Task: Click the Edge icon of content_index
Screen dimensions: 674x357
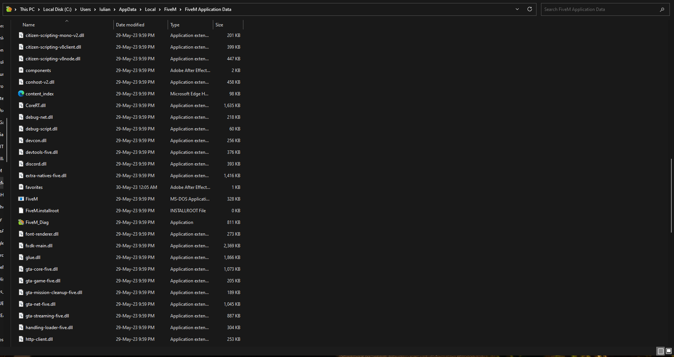Action: click(21, 93)
